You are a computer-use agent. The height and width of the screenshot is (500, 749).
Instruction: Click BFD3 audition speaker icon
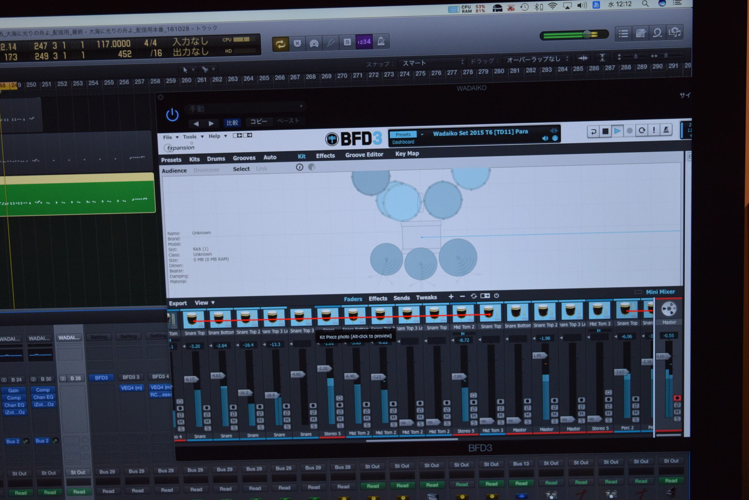point(545,138)
